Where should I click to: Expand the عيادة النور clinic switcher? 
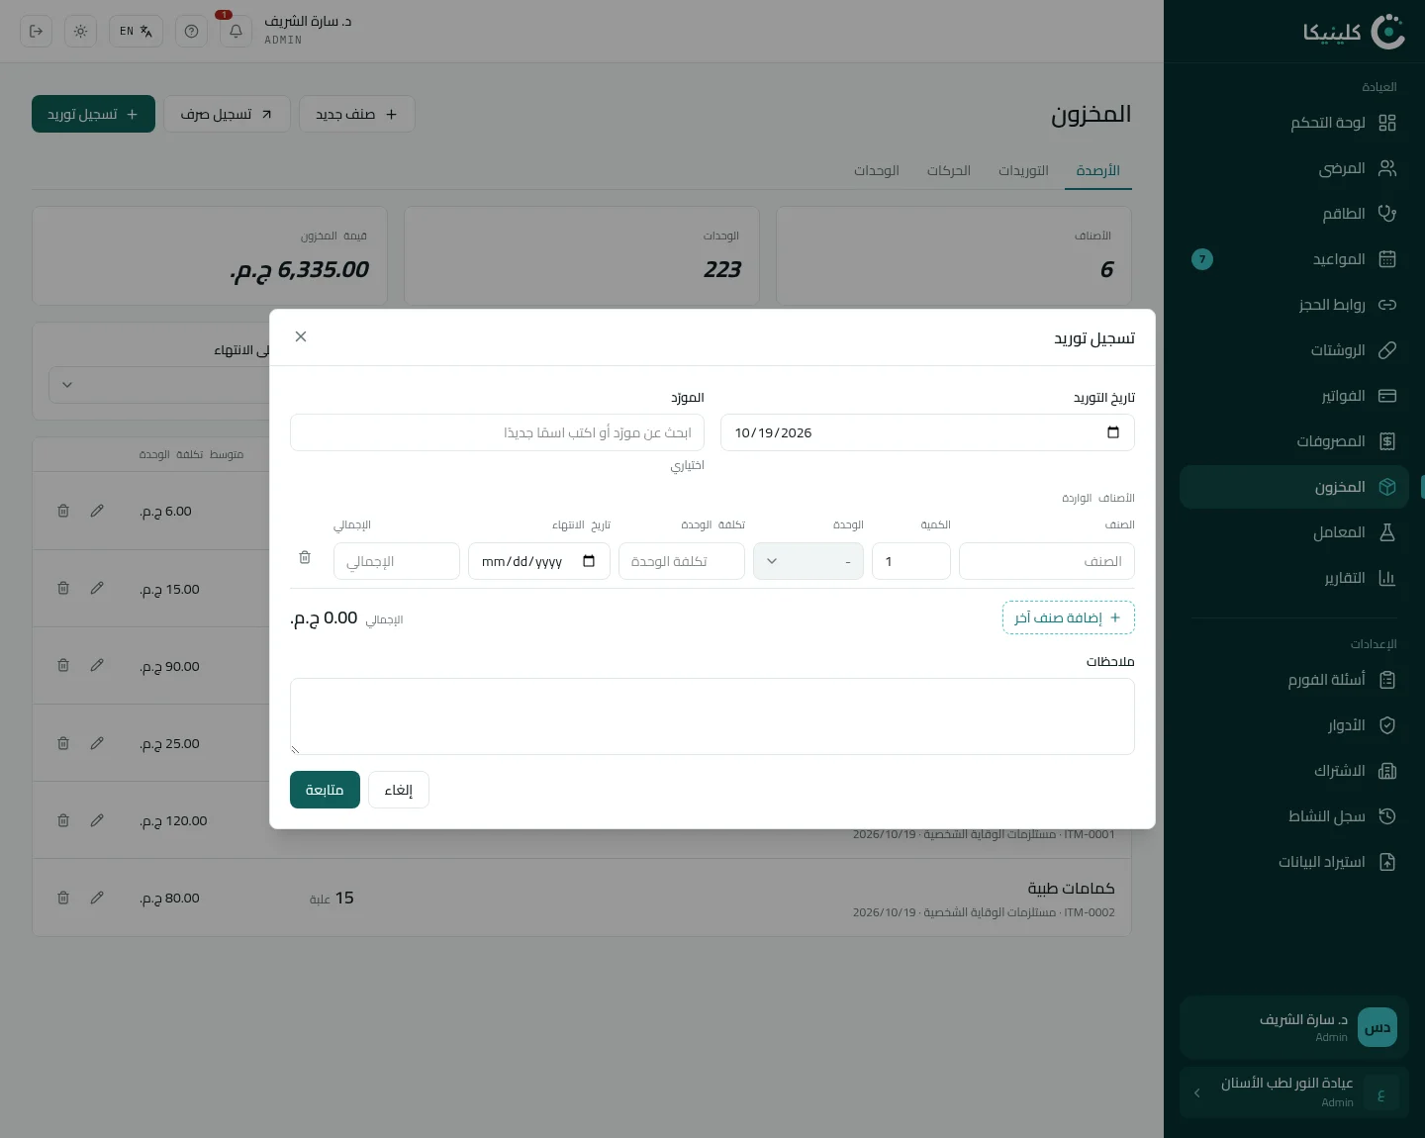point(1294,1092)
